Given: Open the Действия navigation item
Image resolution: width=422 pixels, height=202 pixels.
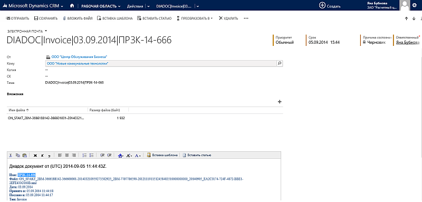Looking at the screenshot, I should [135, 6].
